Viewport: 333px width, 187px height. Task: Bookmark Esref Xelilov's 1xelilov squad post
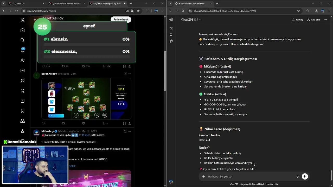(124, 123)
